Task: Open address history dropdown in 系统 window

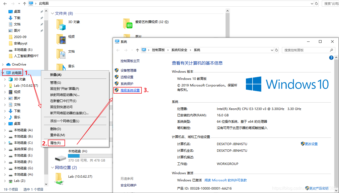Action: (272, 50)
